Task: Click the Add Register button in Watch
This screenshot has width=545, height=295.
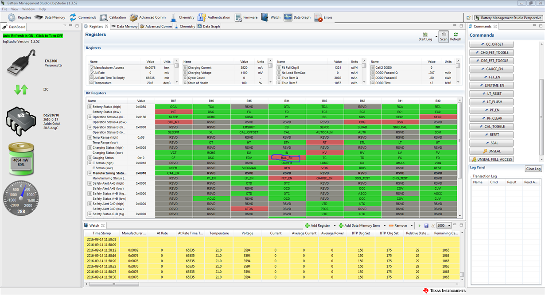Action: coord(317,225)
